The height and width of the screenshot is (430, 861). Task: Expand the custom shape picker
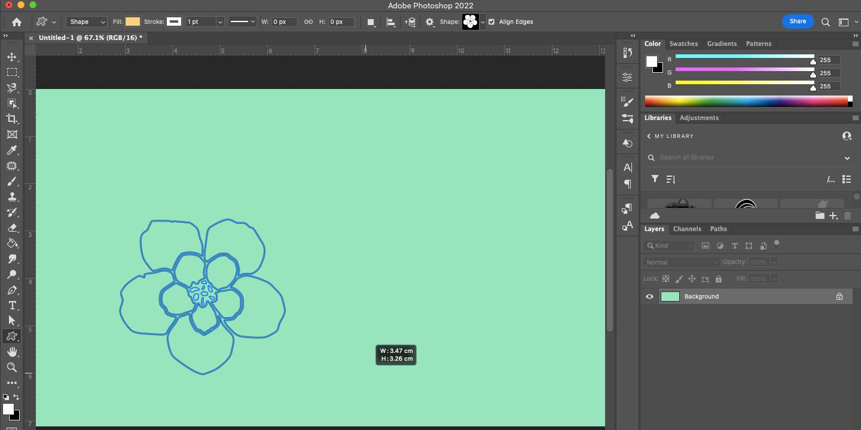[483, 22]
